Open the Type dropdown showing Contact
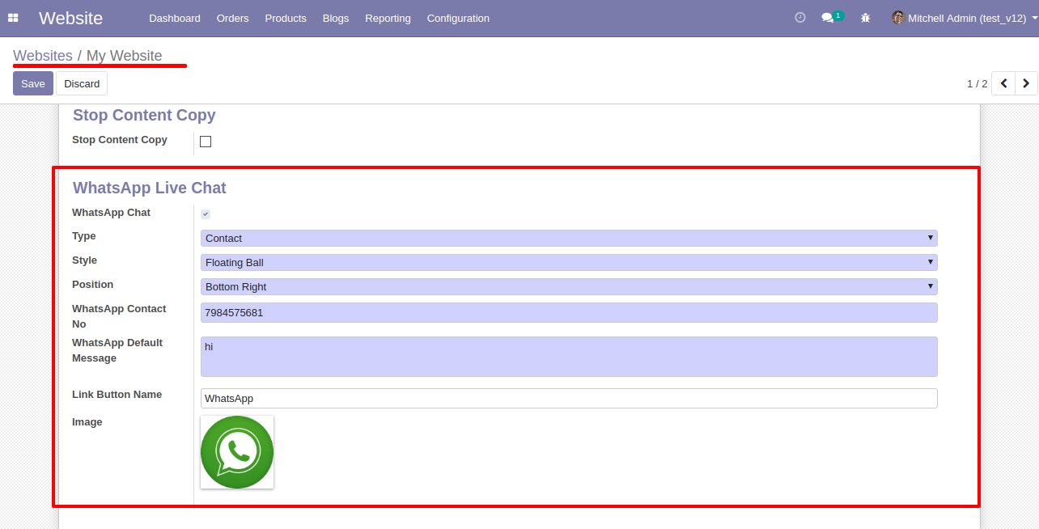Screen dimensions: 1039x529 coord(569,238)
